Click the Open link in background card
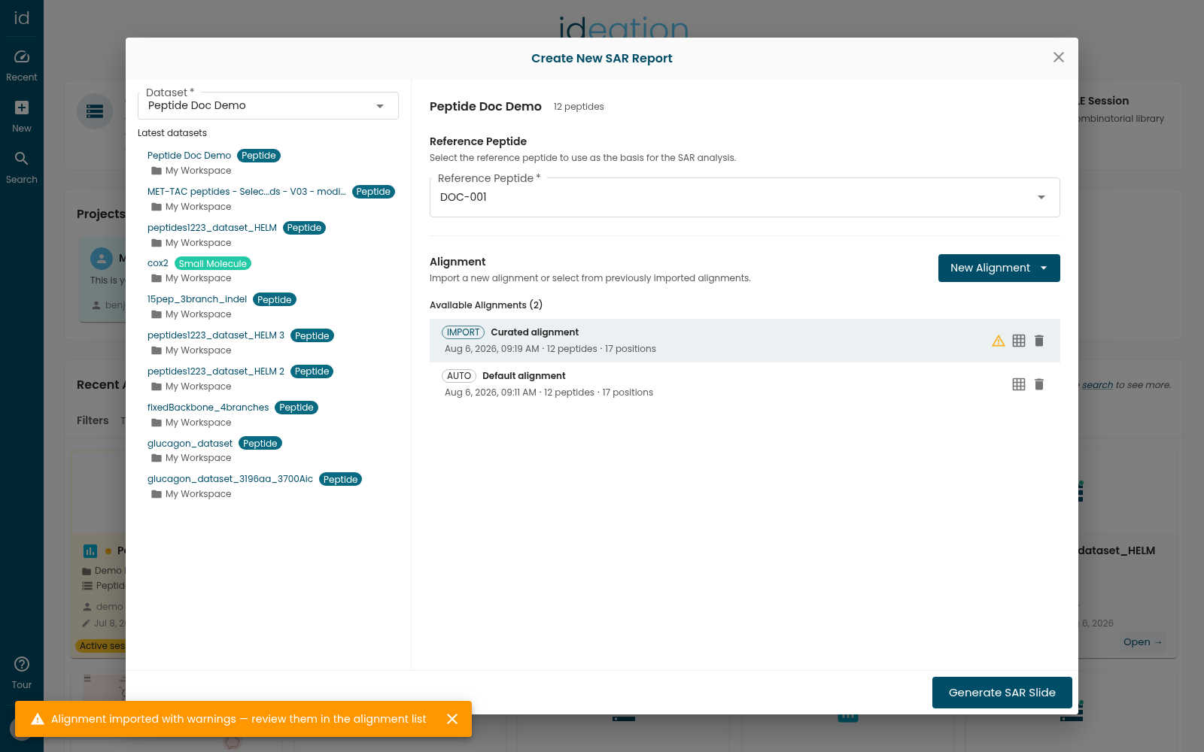1204x752 pixels. click(x=1142, y=642)
